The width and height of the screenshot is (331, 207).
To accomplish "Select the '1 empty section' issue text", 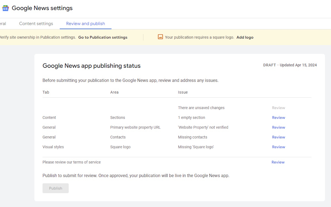I will 191,118.
